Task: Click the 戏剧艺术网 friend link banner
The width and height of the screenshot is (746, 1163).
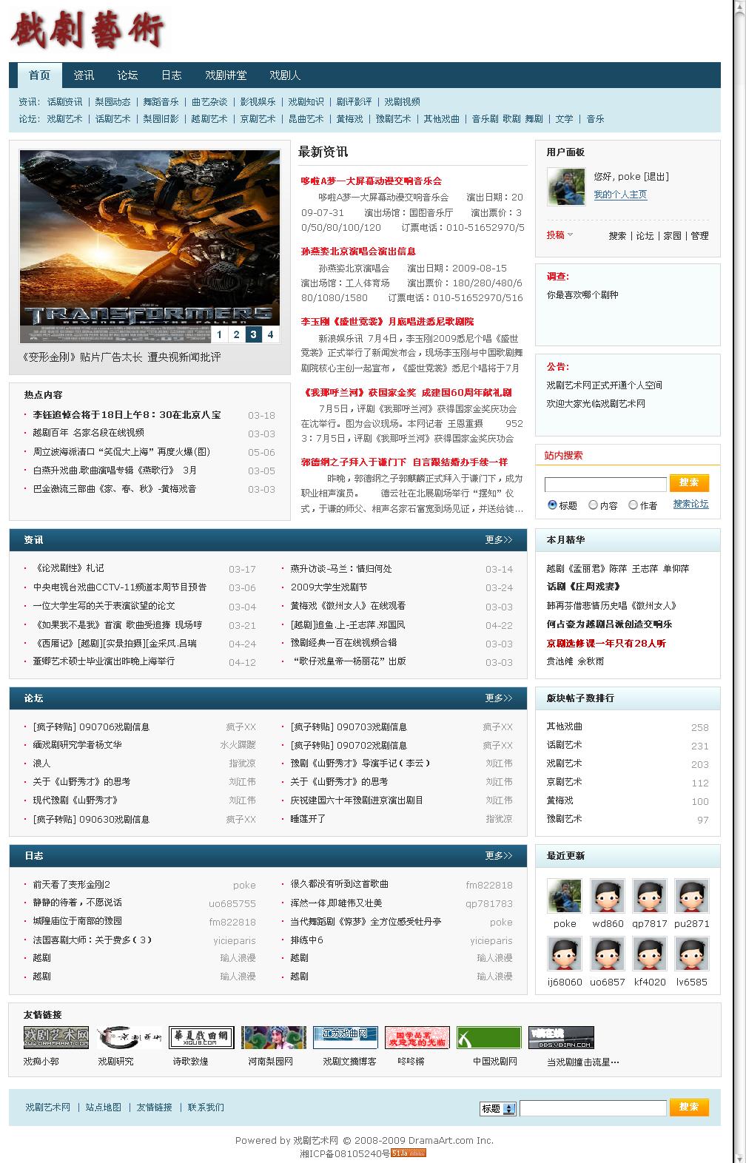Action: point(56,1037)
